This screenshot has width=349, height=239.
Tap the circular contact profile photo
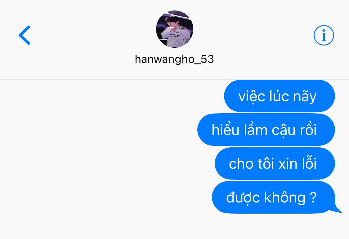pos(174,29)
